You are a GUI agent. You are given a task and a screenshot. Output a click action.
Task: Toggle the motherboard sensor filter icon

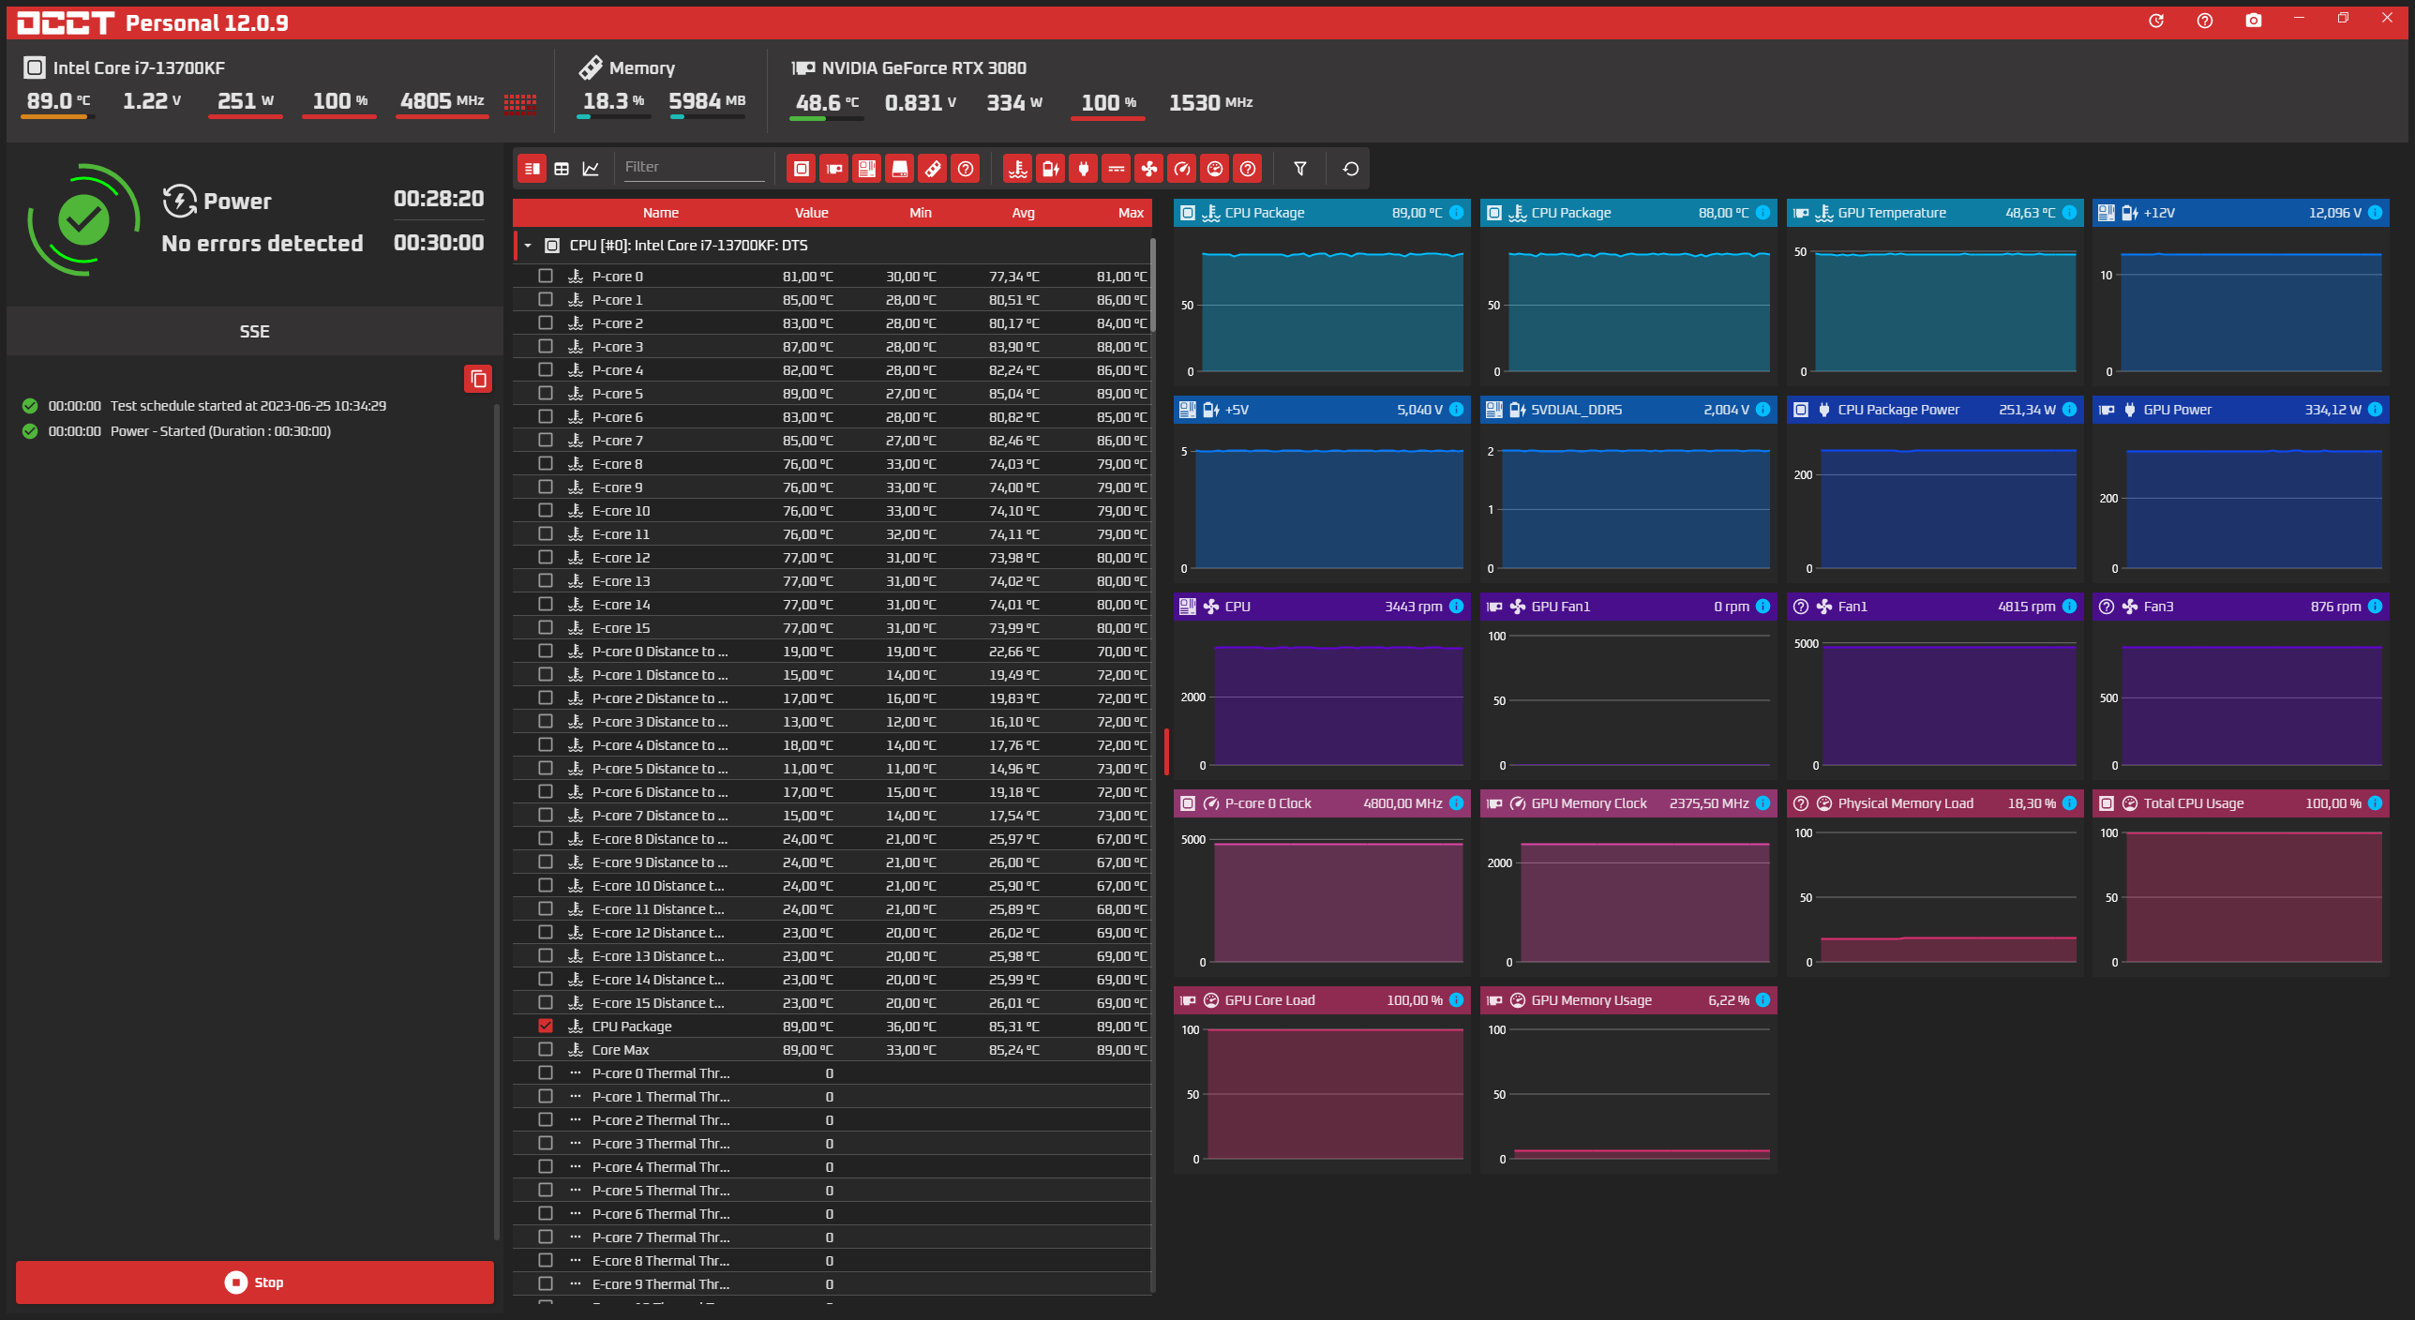[866, 169]
